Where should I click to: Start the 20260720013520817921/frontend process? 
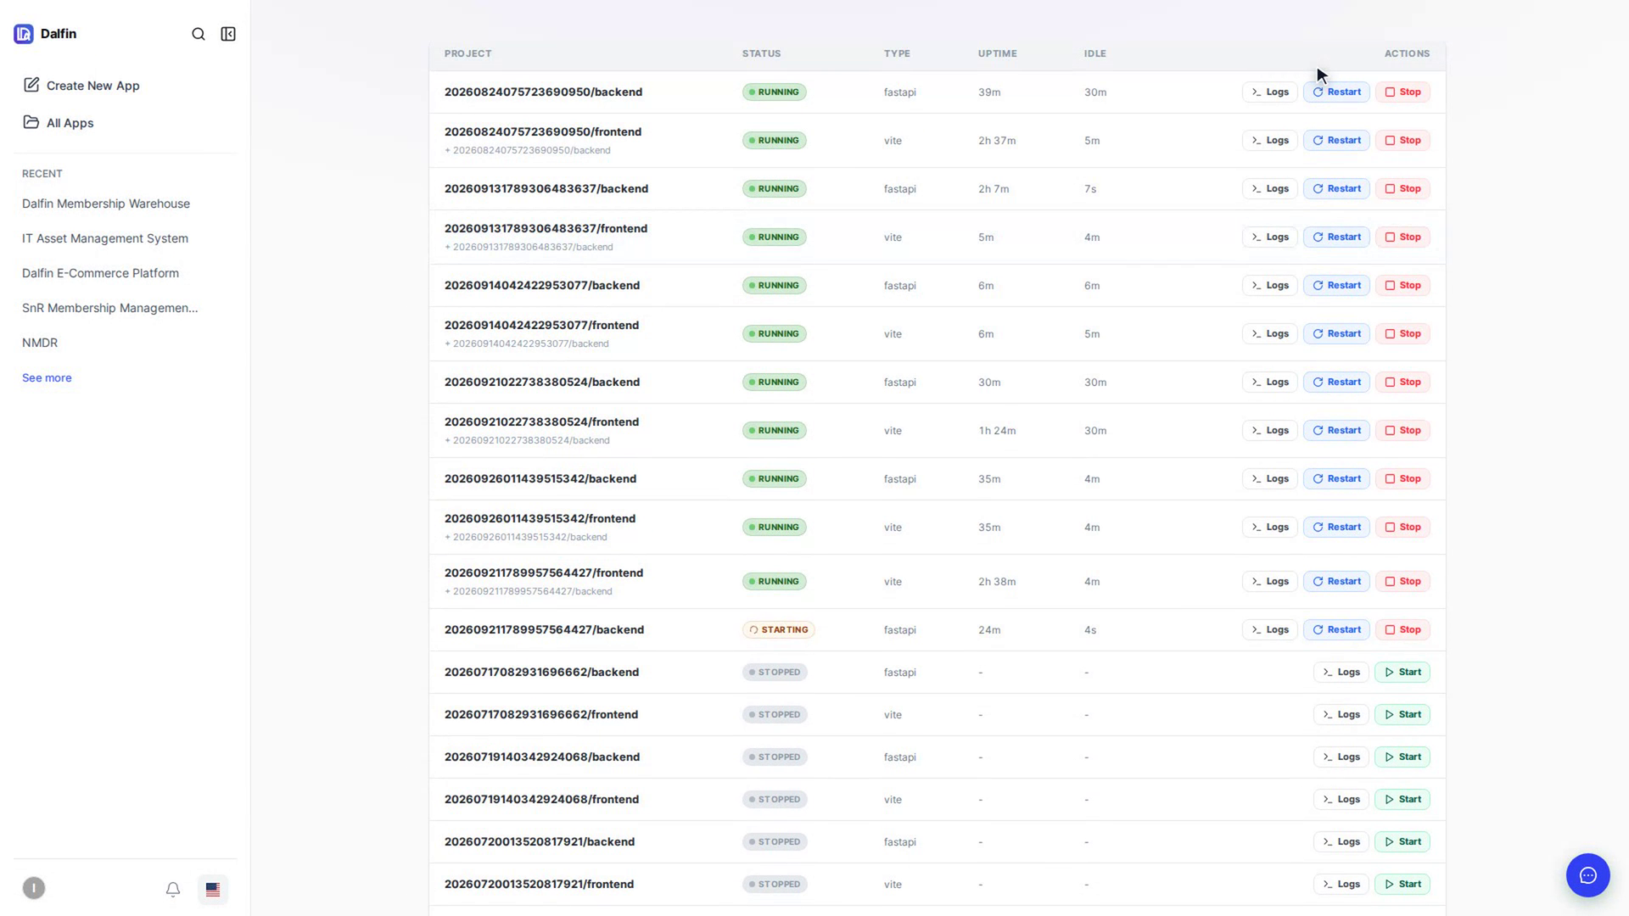(x=1402, y=884)
